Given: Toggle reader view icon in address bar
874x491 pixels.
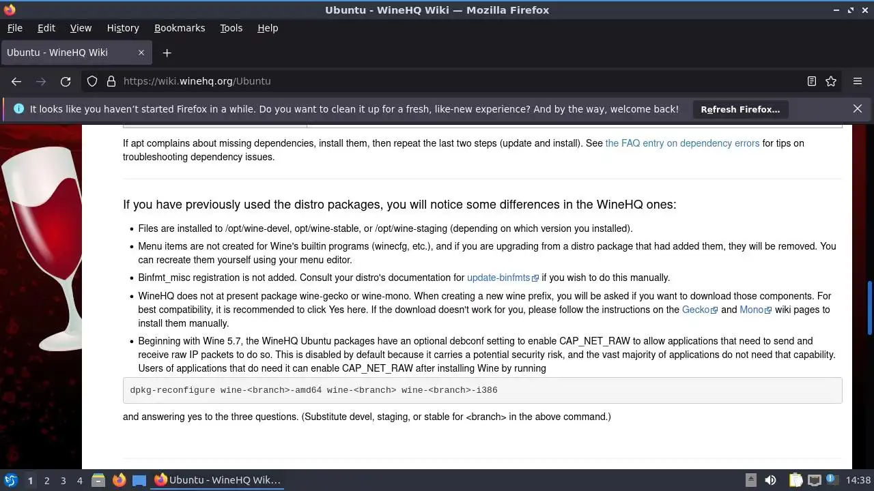Looking at the screenshot, I should 812,81.
